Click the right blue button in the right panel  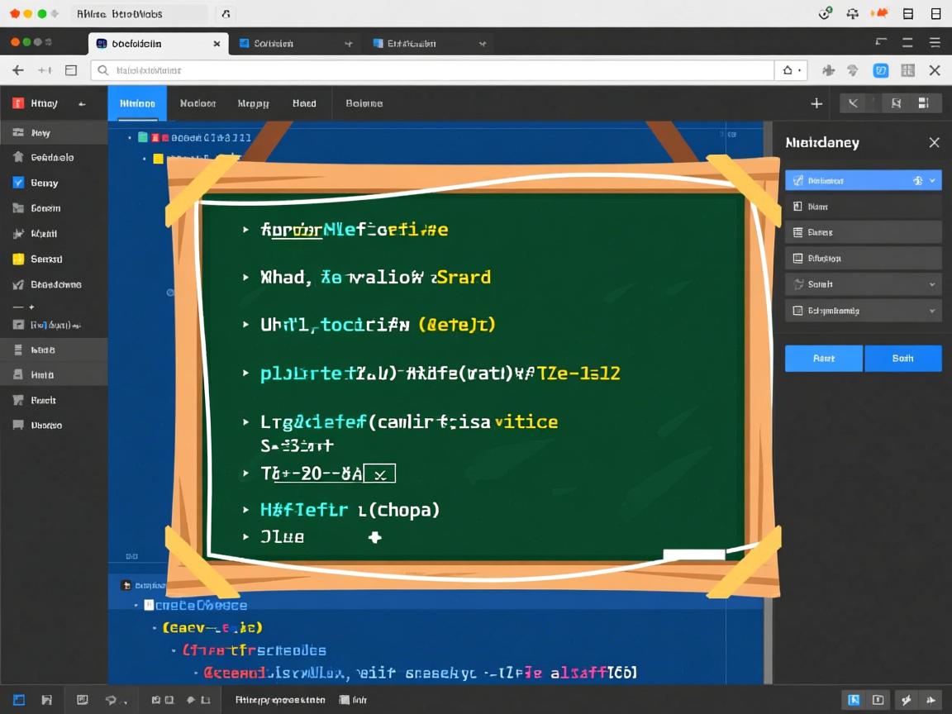tap(902, 359)
